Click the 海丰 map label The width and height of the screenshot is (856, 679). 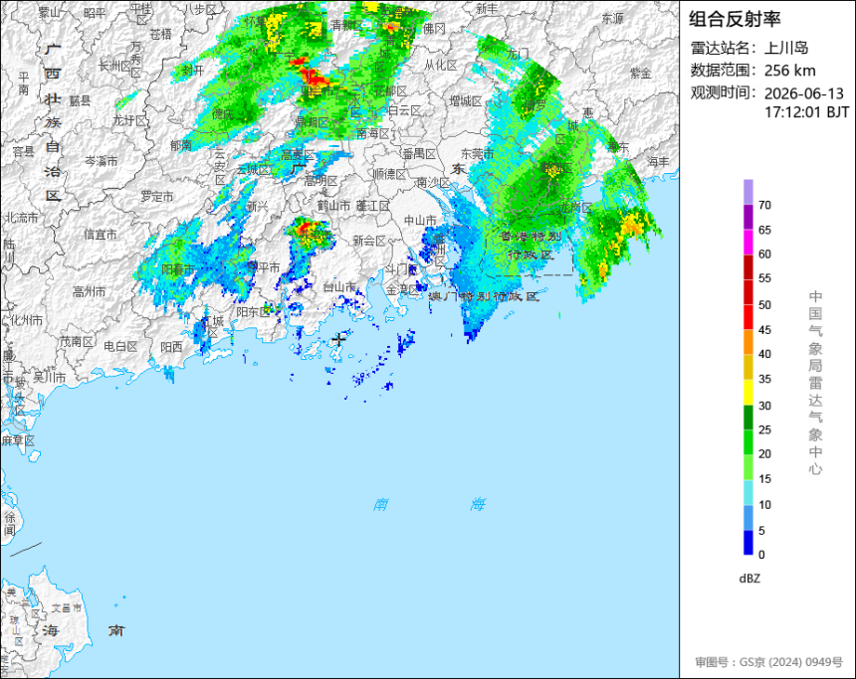coord(658,161)
